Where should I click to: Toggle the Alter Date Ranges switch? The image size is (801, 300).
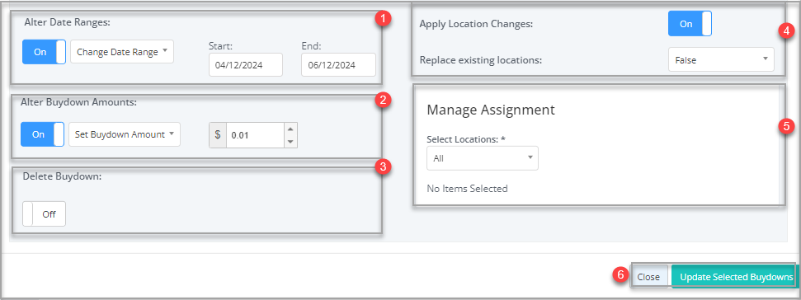44,52
